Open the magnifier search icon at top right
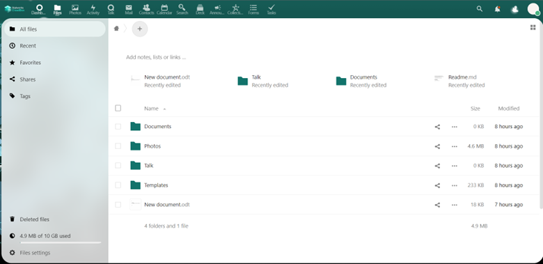Viewport: 543px width, 264px height. coord(480,9)
